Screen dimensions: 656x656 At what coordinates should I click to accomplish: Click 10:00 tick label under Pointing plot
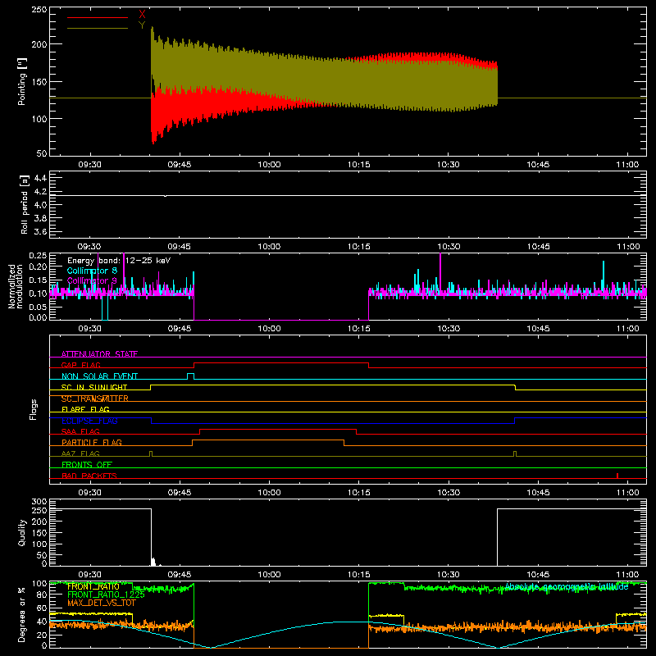(x=269, y=165)
